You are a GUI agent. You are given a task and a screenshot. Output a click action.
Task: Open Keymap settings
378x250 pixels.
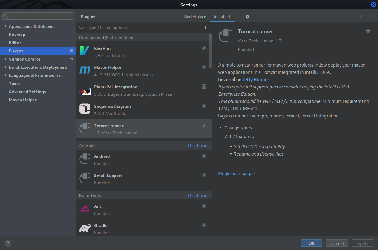coord(17,35)
